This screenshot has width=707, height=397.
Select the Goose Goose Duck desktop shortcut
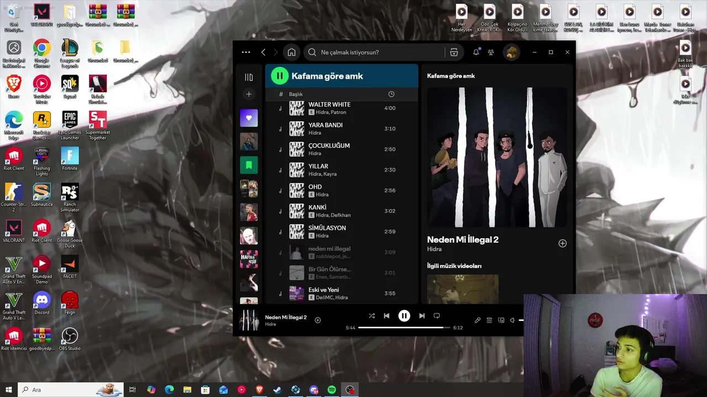(70, 234)
